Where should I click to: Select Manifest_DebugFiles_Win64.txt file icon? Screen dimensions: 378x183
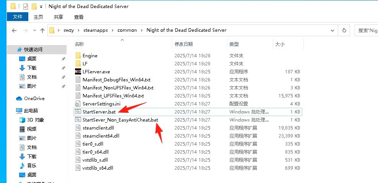point(78,79)
